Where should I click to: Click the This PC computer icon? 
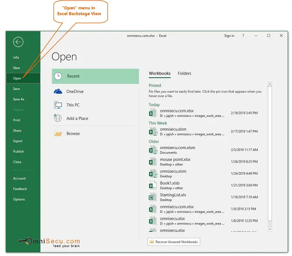(x=58, y=105)
